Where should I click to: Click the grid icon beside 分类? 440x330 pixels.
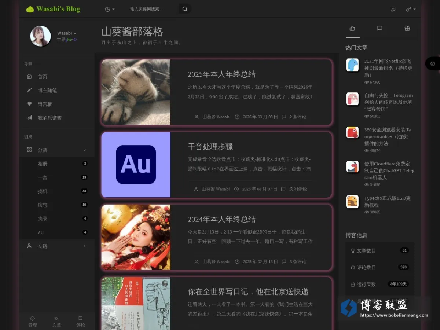[x=29, y=150]
